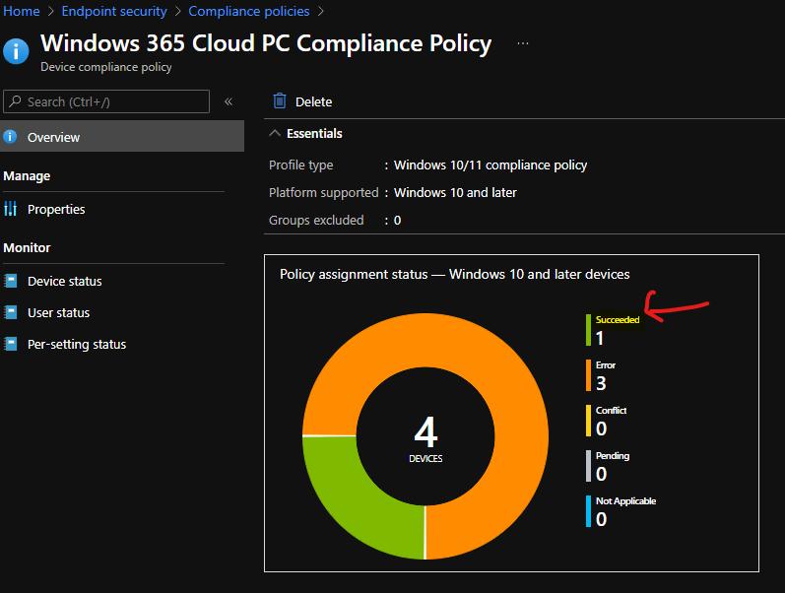Open the Home breadcrumb link
This screenshot has width=785, height=593.
tap(22, 11)
